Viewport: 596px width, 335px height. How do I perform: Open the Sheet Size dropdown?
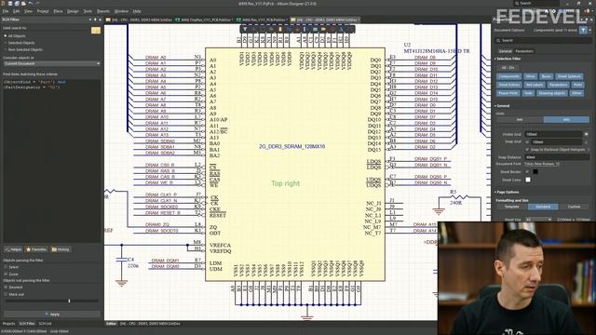538,220
